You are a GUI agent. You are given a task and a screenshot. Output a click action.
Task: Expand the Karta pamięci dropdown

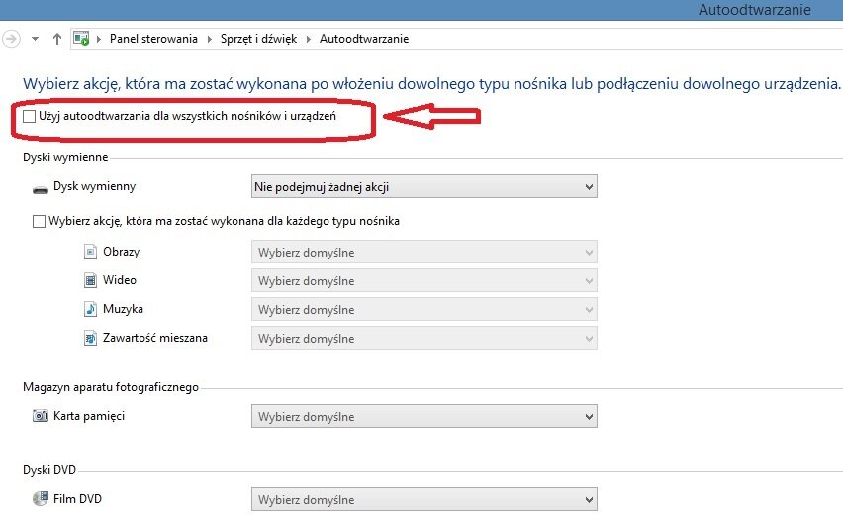424,416
